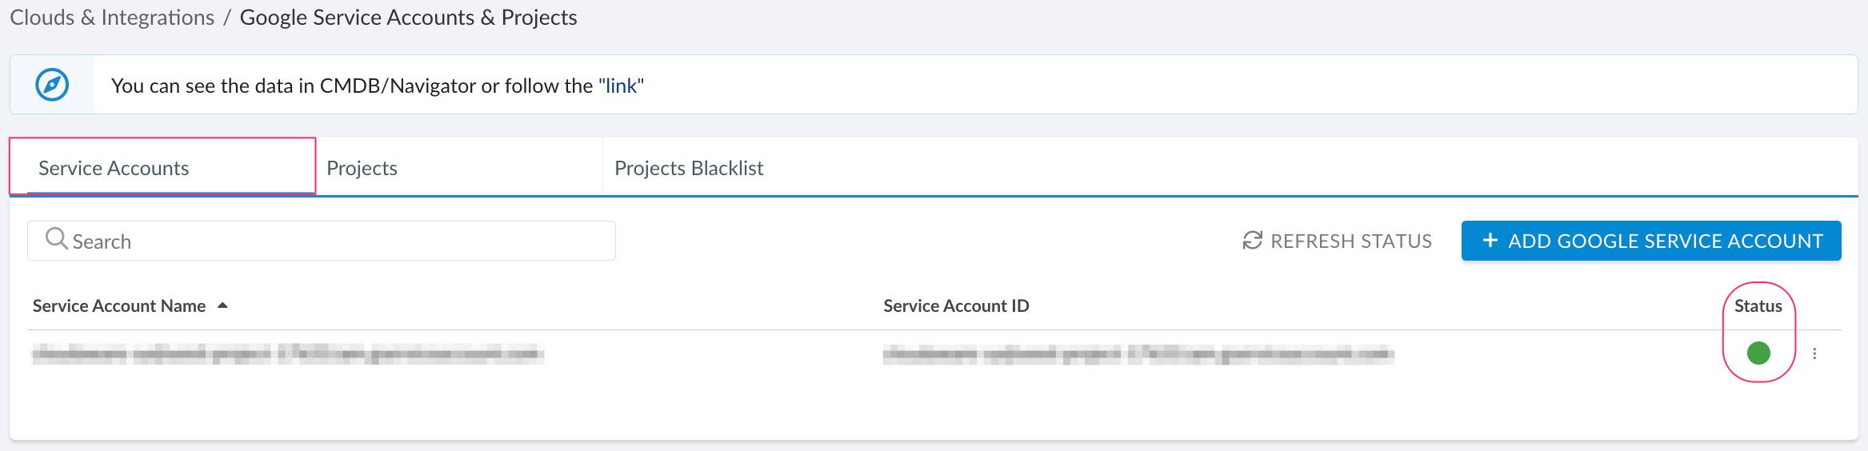Screen dimensions: 1868x451
Task: Open the three-dot row actions menu
Action: tap(1814, 353)
